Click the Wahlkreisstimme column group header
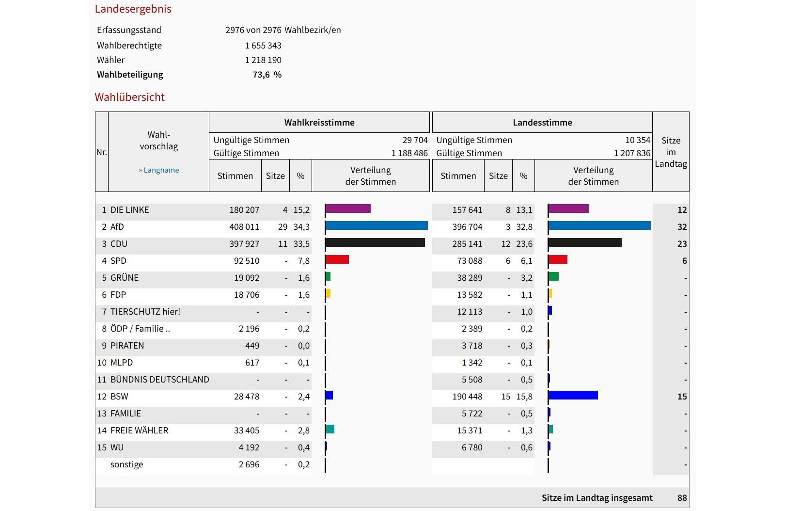The height and width of the screenshot is (511, 785). point(319,123)
